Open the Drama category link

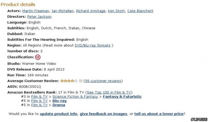click(59, 105)
